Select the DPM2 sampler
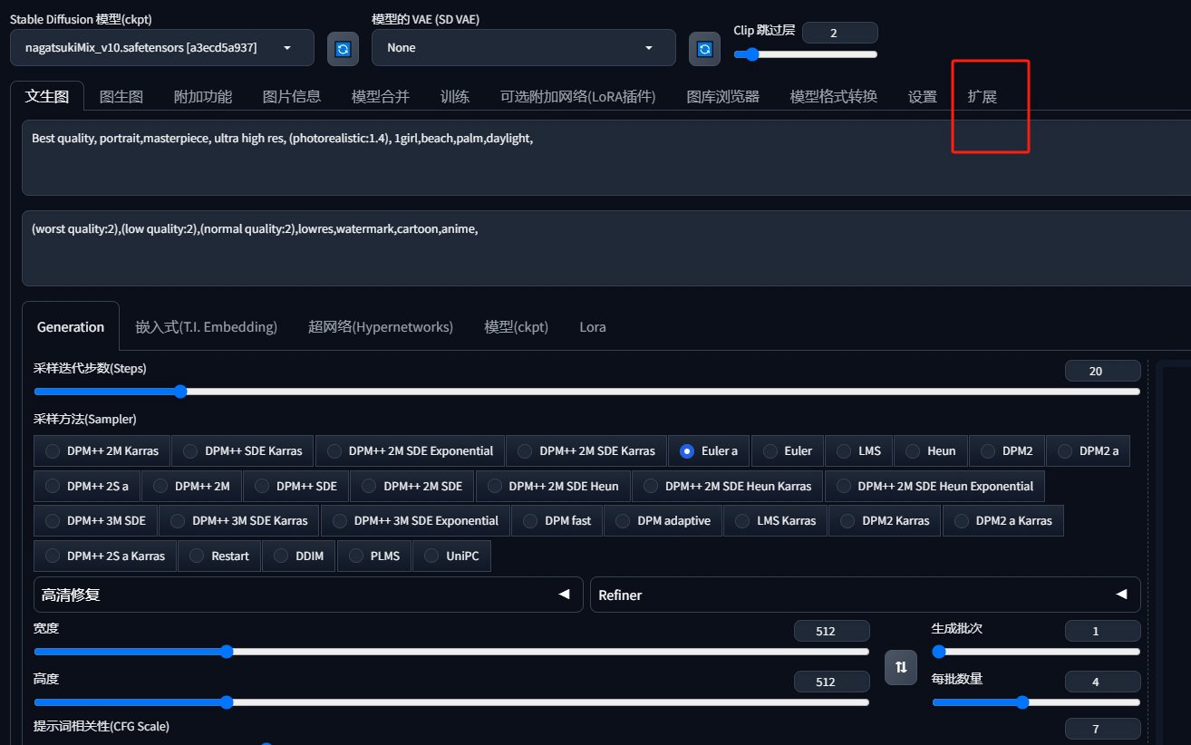Viewport: 1191px width, 745px height. [x=1006, y=450]
